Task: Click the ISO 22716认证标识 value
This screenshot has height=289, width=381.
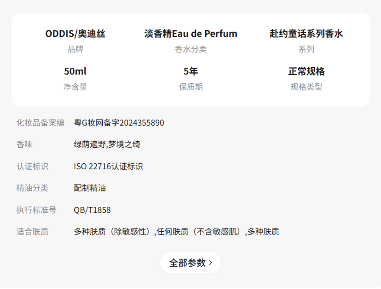Action: click(x=108, y=166)
